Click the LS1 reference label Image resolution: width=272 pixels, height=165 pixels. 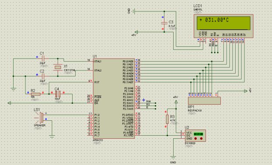click(x=37, y=110)
